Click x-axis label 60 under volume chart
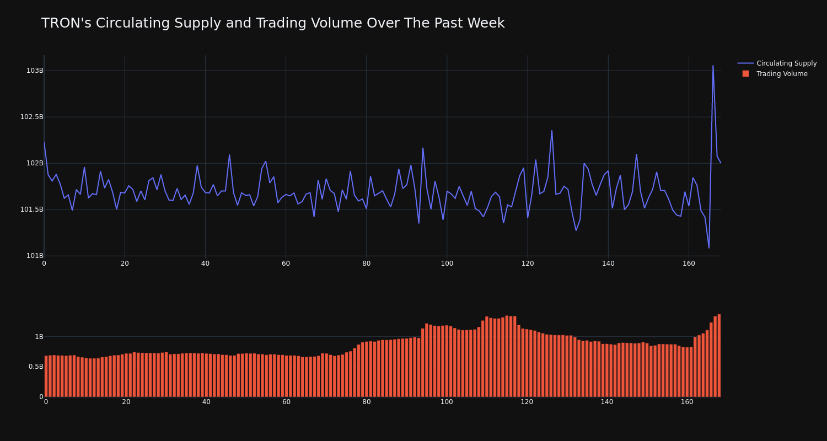The height and width of the screenshot is (441, 827). click(x=287, y=402)
